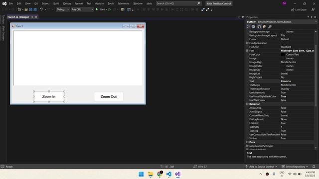The height and width of the screenshot is (179, 319).
Task: Expand the FlatAppearance property
Action: (x=247, y=43)
